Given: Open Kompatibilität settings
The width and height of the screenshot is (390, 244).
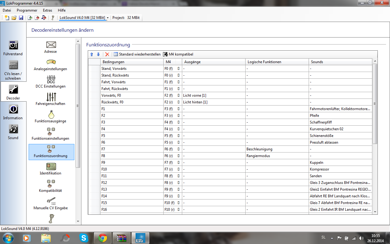Looking at the screenshot, I should 51,186.
